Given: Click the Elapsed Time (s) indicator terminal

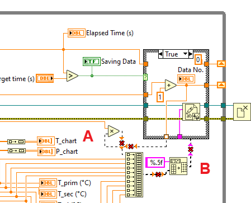Looking at the screenshot, I should point(77,33).
